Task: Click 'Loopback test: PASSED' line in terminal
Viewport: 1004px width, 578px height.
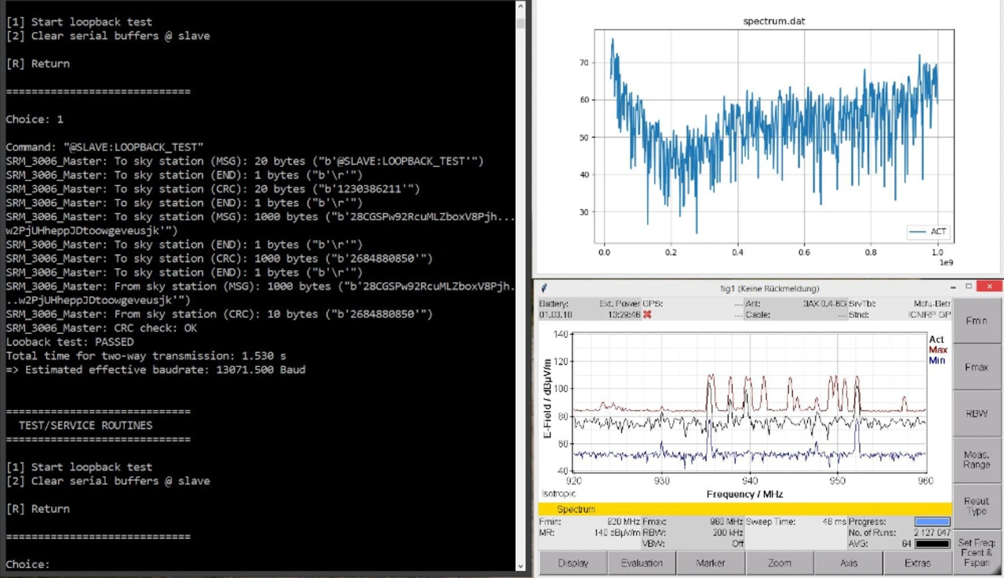Action: point(70,342)
